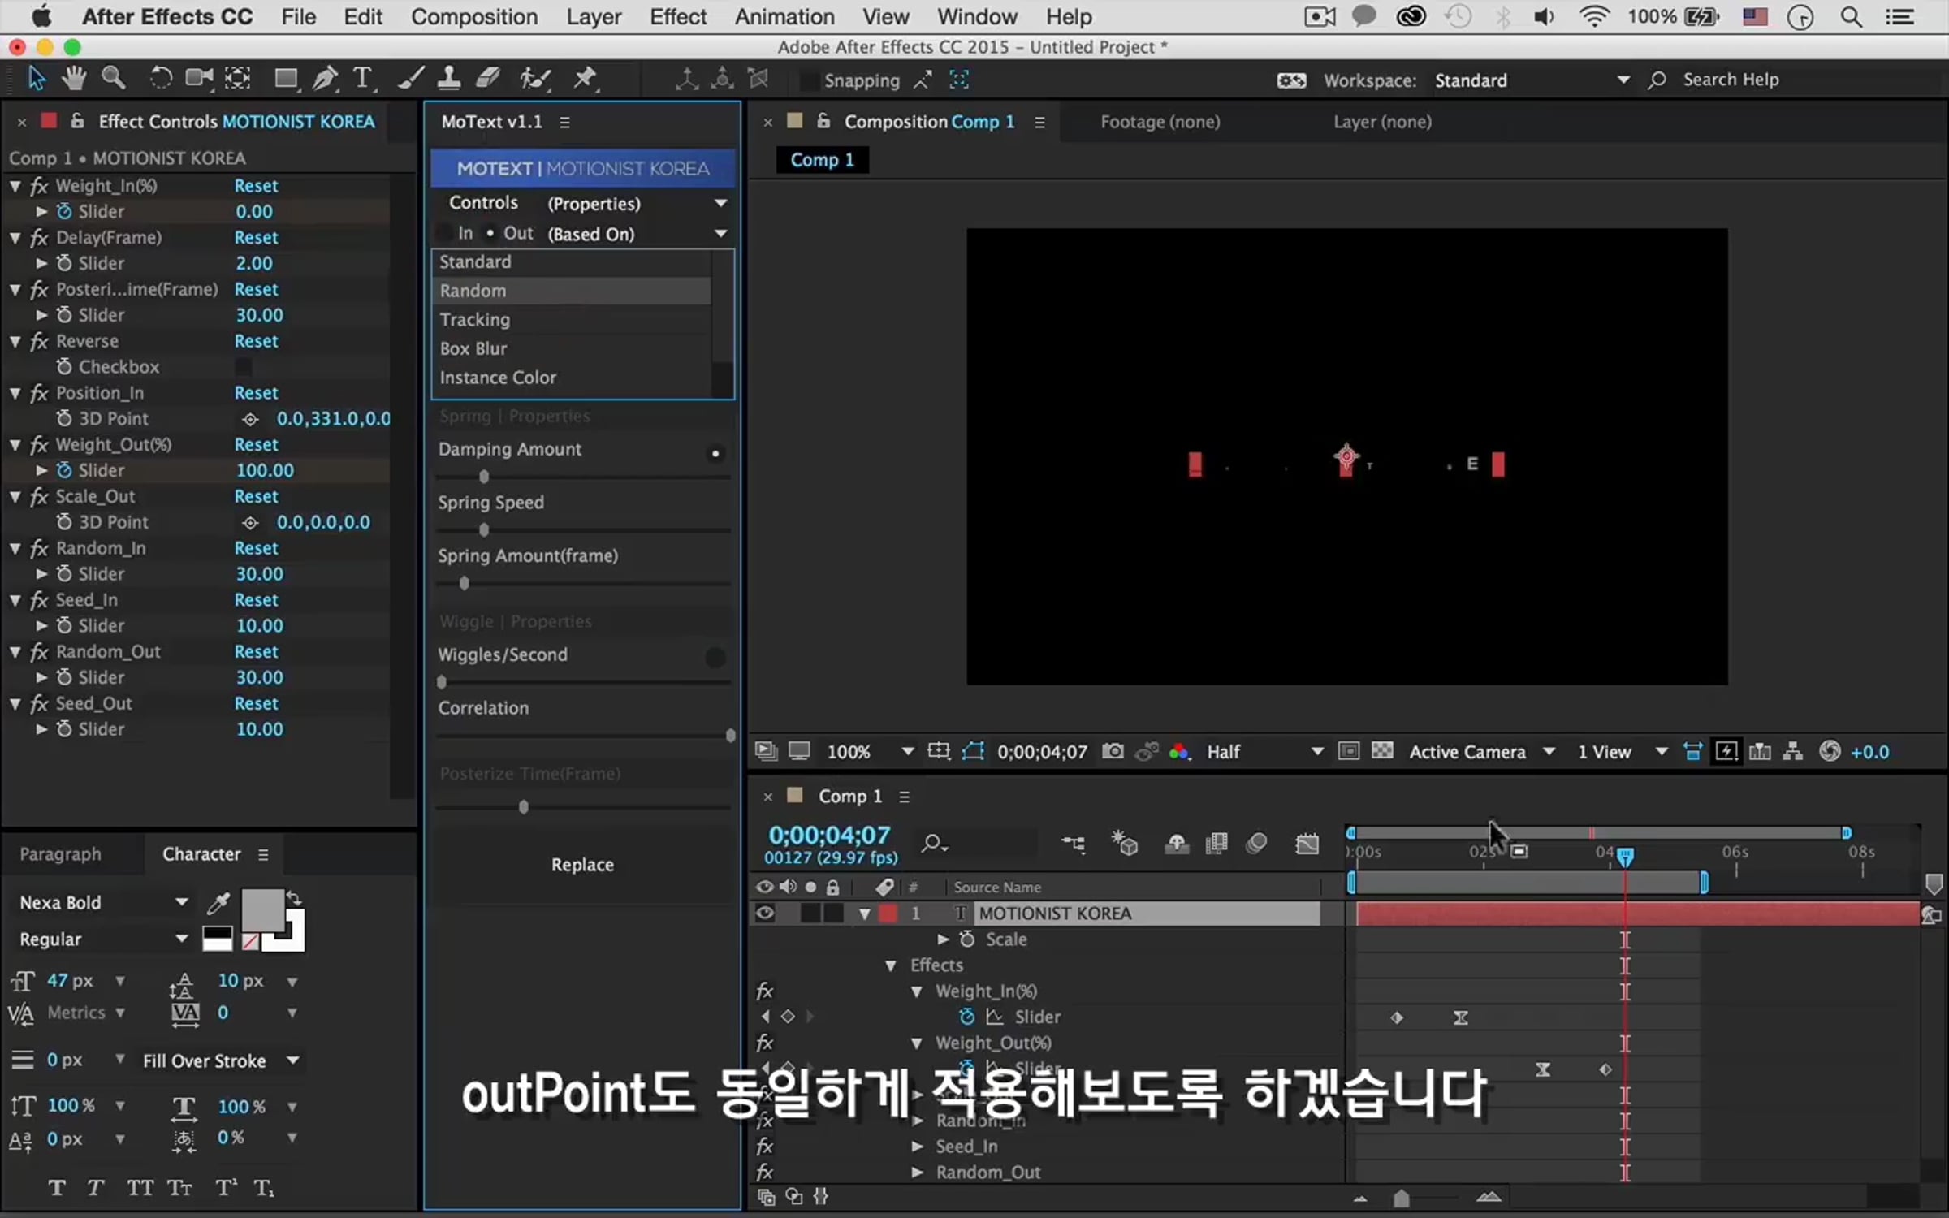This screenshot has width=1949, height=1218.
Task: Click the Replace button in MoText panel
Action: 582,865
